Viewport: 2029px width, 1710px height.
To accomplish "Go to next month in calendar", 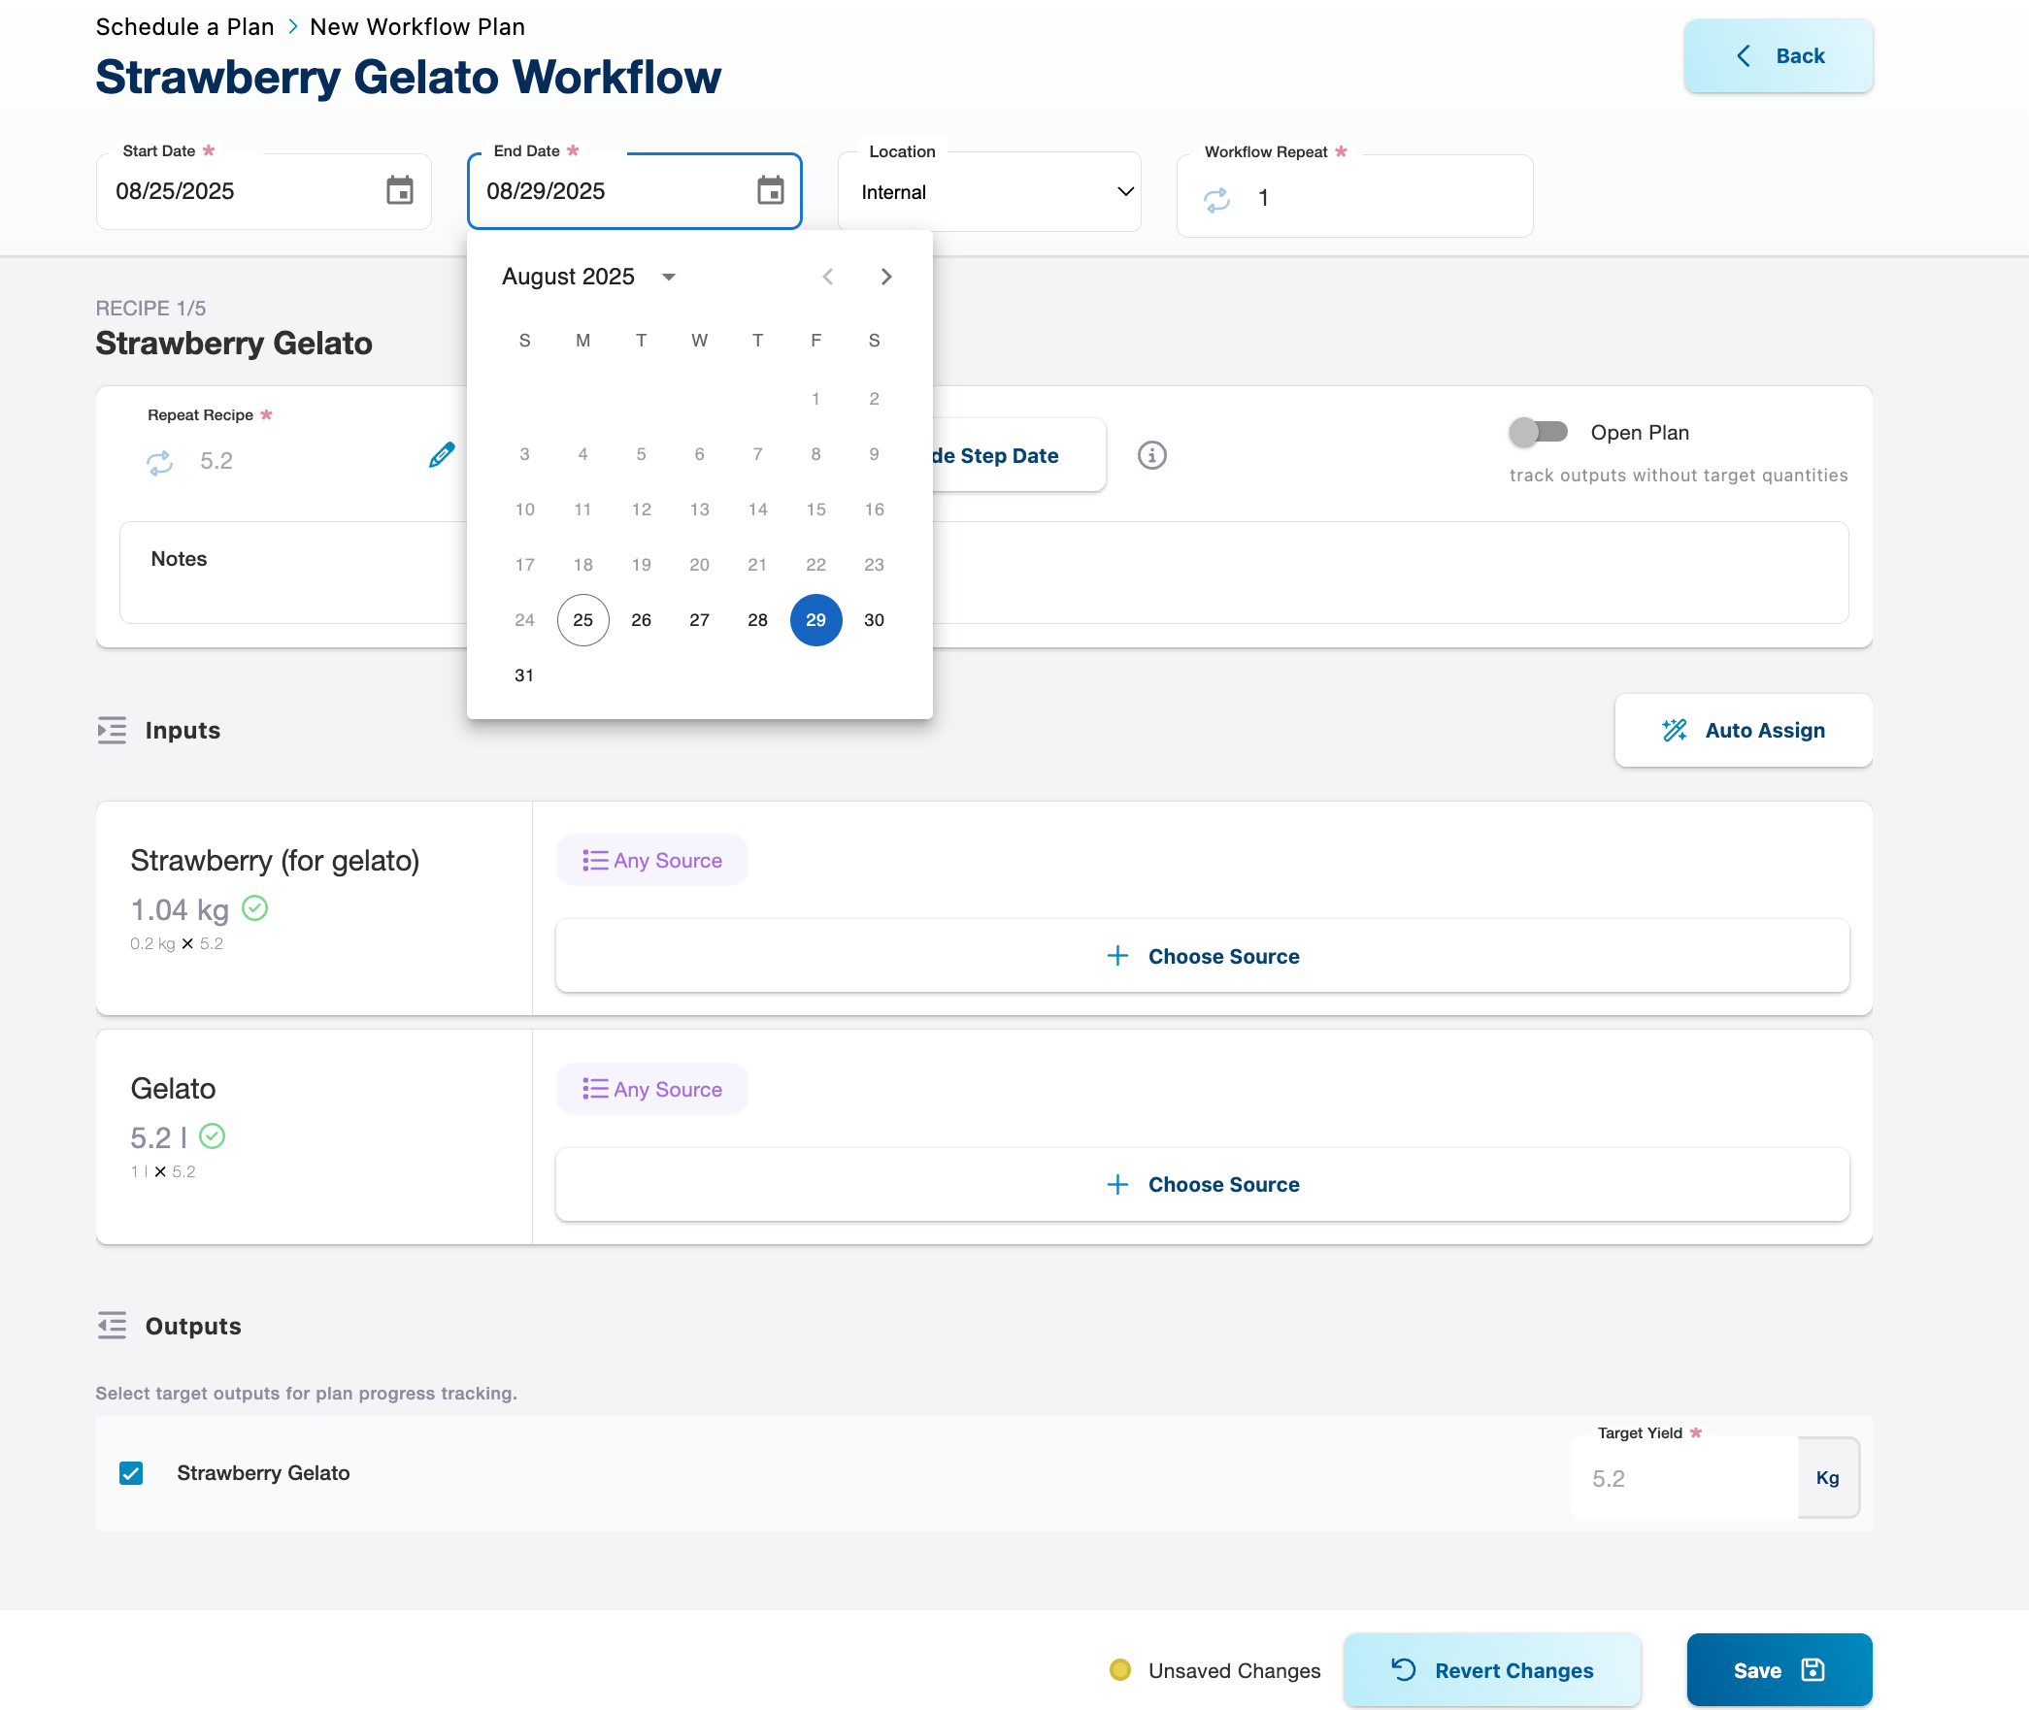I will (x=885, y=277).
